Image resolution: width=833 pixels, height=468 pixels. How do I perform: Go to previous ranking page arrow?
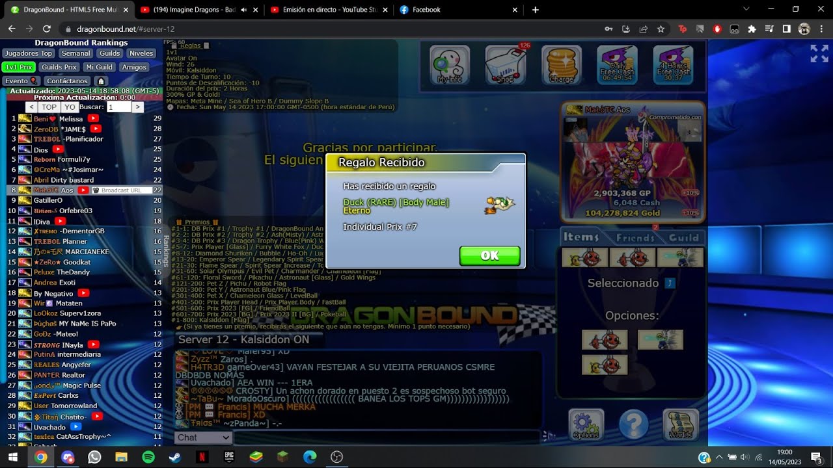[x=31, y=107]
